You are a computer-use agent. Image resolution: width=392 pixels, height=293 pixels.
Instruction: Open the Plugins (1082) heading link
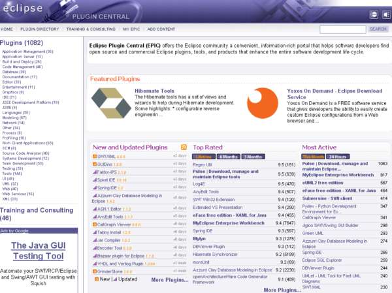pyautogui.click(x=22, y=43)
